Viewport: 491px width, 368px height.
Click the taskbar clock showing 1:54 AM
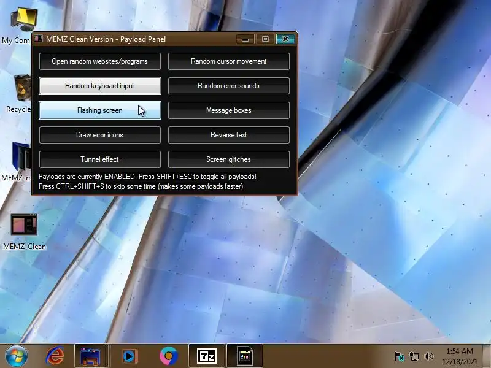pos(460,356)
